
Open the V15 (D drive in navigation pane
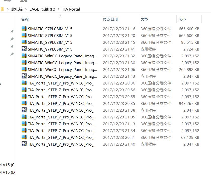tap(7, 172)
